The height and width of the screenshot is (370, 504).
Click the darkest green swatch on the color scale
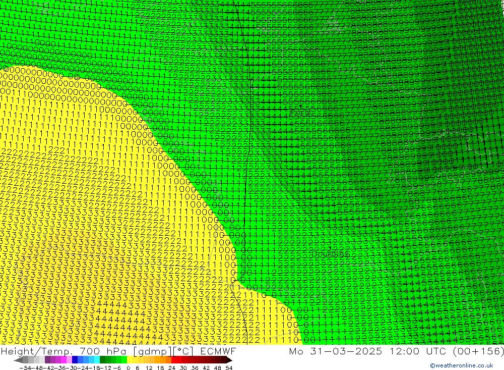(x=102, y=360)
